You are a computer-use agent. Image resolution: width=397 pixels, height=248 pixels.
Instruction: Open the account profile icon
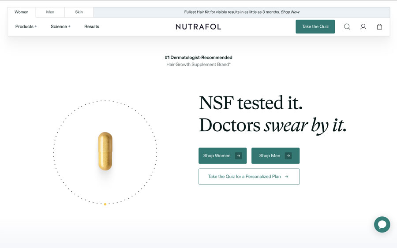click(363, 26)
